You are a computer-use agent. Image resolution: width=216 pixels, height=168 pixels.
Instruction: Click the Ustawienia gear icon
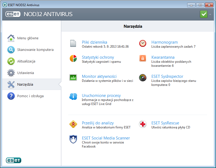(11, 73)
